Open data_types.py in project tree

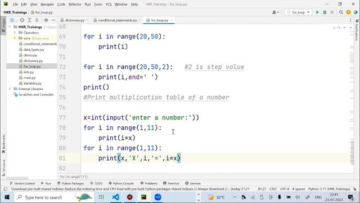point(31,50)
